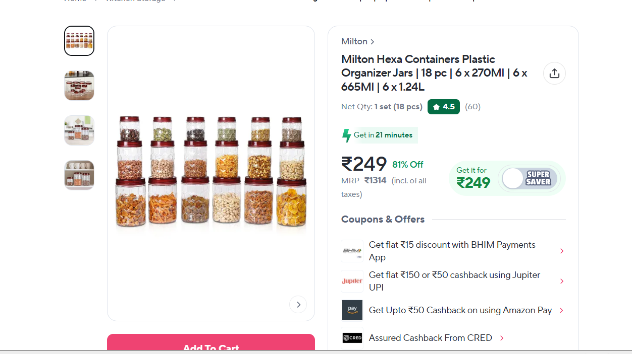Select the fourth product thumbnail image
The image size is (632, 354).
(x=79, y=175)
